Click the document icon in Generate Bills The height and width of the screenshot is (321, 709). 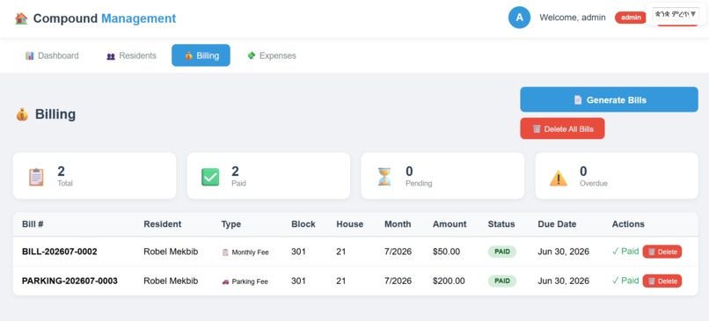(x=578, y=100)
